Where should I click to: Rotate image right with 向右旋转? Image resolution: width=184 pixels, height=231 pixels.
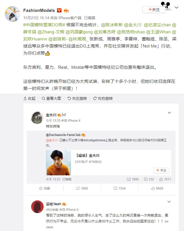(x=103, y=98)
